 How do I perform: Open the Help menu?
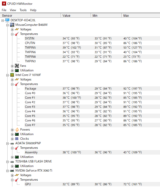[x=33, y=10]
